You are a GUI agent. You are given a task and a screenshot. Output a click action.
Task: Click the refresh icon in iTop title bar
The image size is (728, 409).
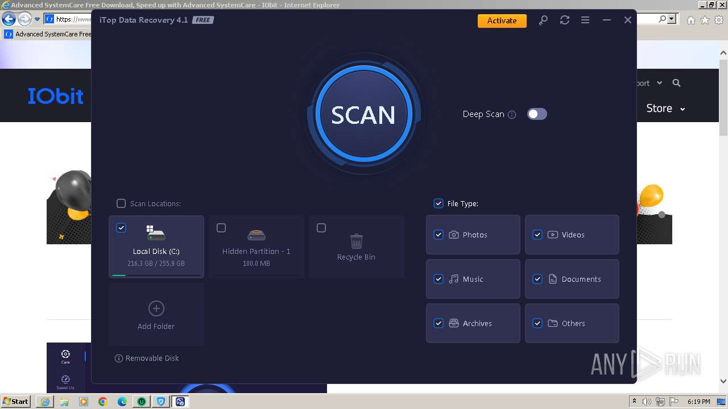[x=564, y=20]
